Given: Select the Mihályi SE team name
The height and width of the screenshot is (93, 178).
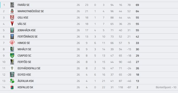Looking at the screenshot, I should tap(24, 49).
